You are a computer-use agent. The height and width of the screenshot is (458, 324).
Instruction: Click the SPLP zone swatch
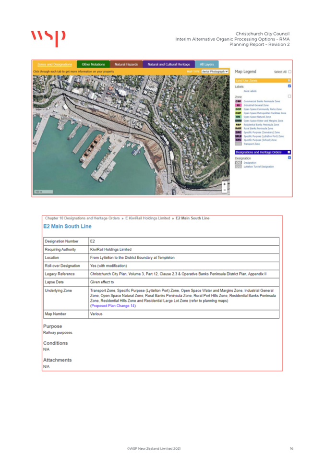239,136
